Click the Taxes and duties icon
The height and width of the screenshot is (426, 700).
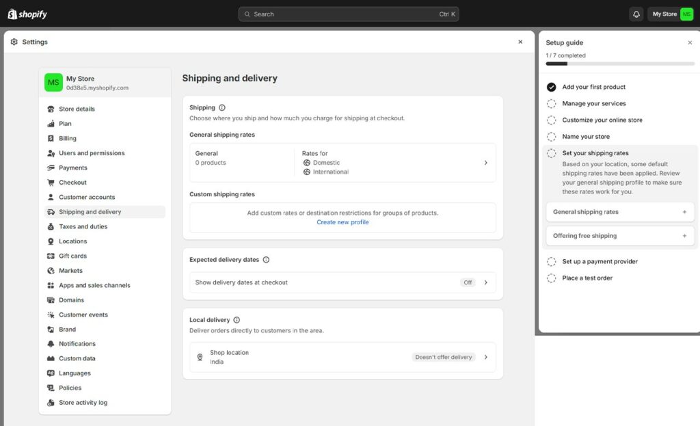[x=51, y=227]
